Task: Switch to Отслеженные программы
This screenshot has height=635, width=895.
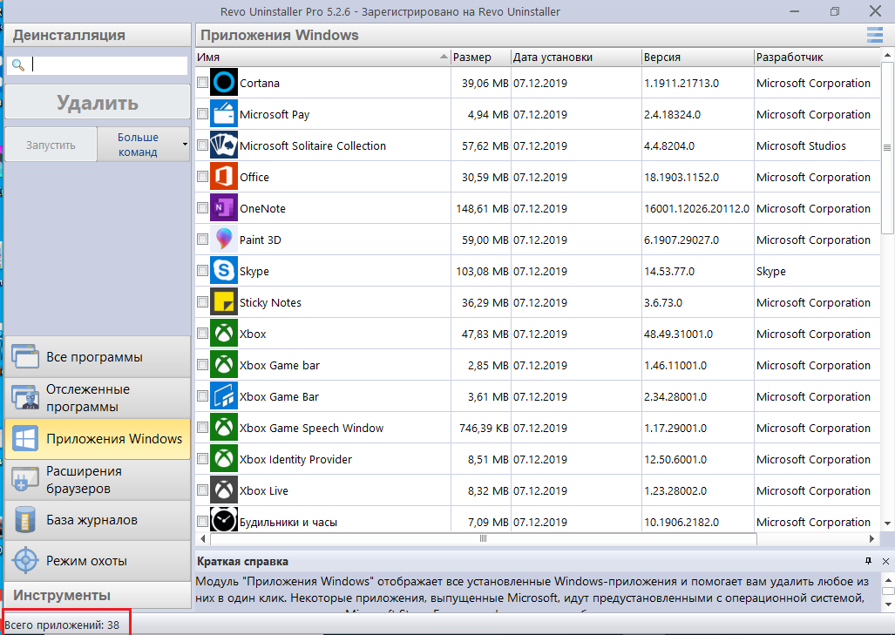Action: (98, 398)
